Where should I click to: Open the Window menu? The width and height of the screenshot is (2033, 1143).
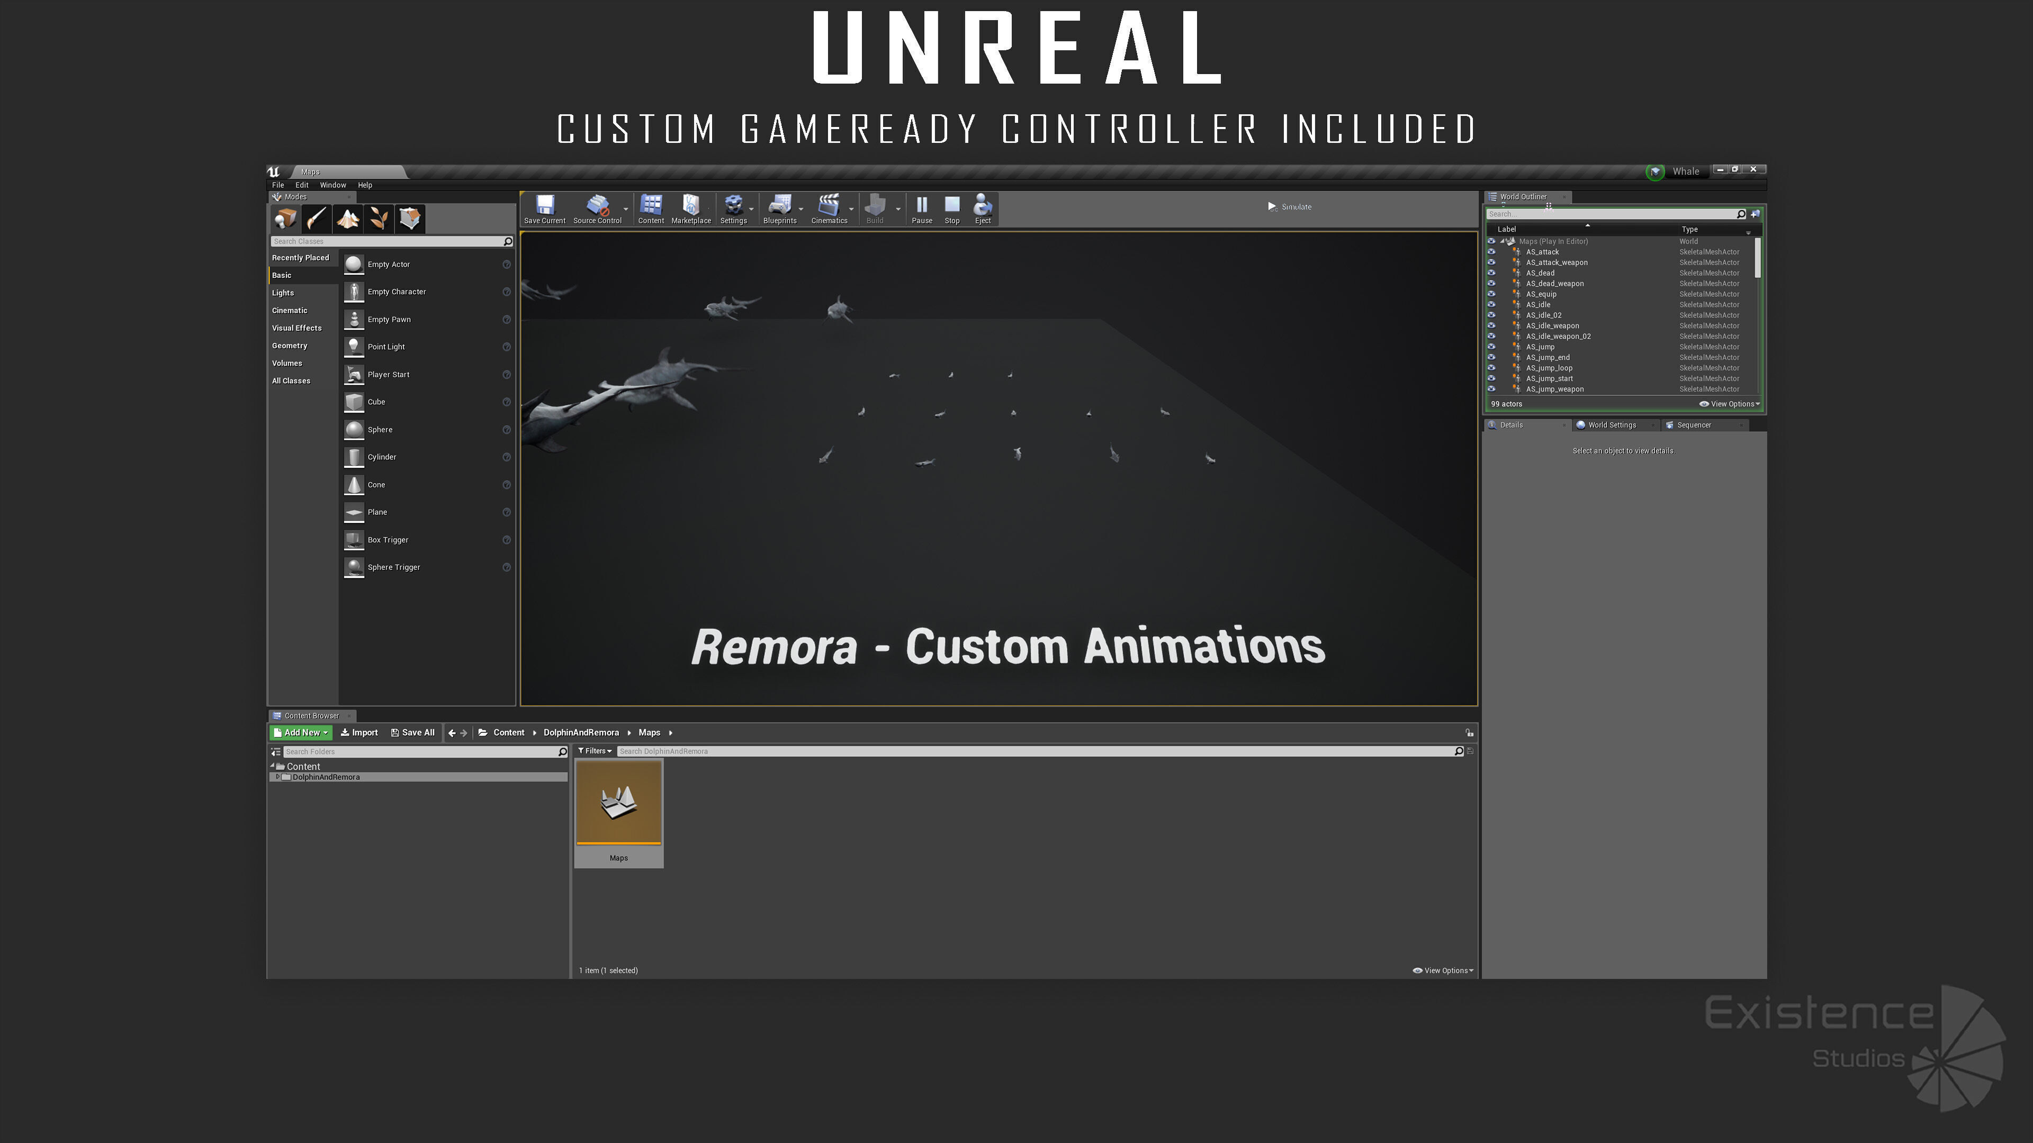[x=332, y=185]
